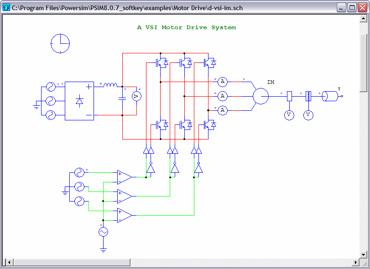
Task: Select the torque sensor block on shaft
Action: point(308,96)
